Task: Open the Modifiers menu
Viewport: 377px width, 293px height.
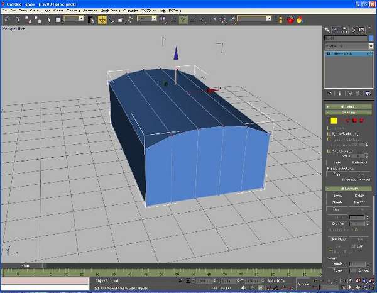Action: tap(74, 11)
